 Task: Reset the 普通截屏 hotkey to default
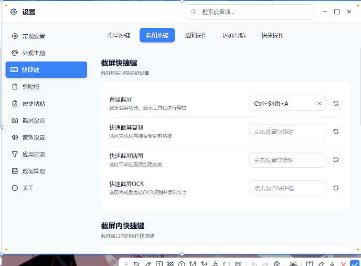click(x=336, y=104)
